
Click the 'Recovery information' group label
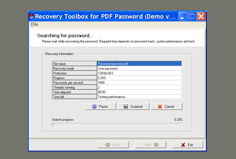tap(59, 54)
